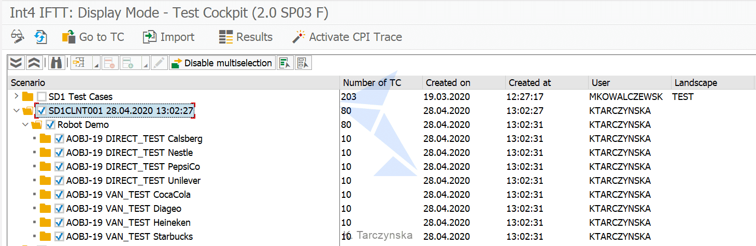
Task: Click the deselect all grey list icon
Action: click(303, 63)
